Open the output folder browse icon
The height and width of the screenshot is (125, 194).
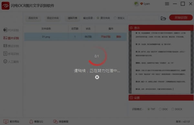point(163,18)
